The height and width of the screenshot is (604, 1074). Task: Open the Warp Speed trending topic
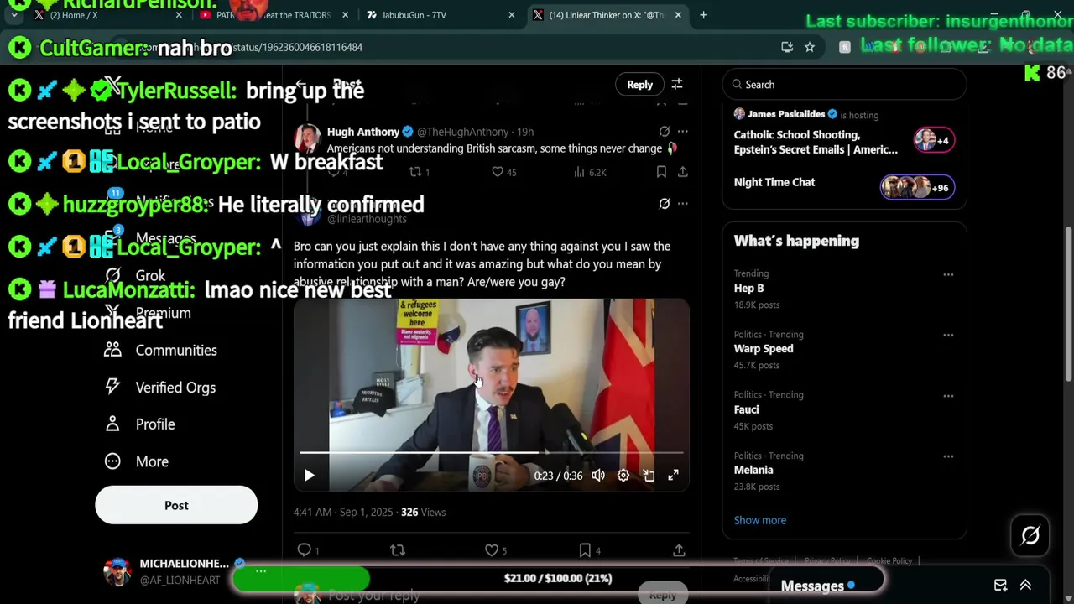coord(764,349)
